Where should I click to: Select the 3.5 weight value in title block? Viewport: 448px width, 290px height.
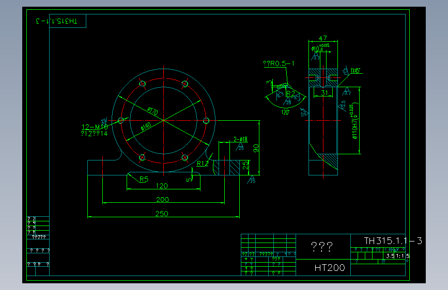[390, 256]
